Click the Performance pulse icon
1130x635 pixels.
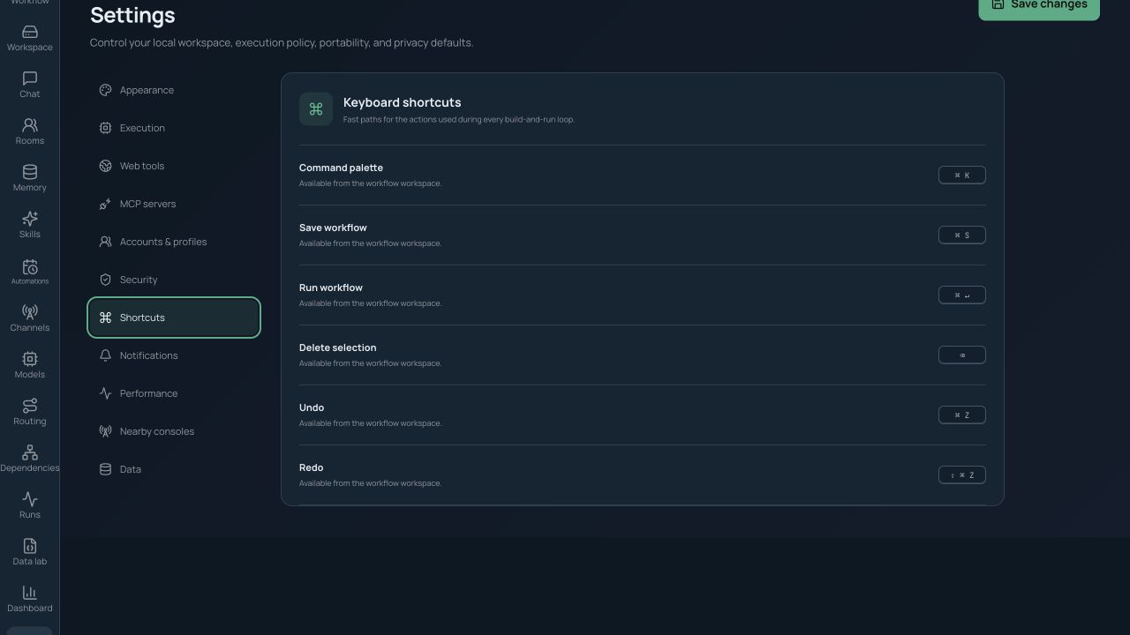click(x=105, y=393)
